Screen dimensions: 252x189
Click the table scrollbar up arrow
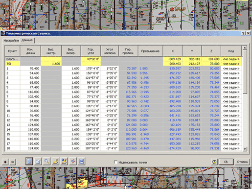coord(245,48)
